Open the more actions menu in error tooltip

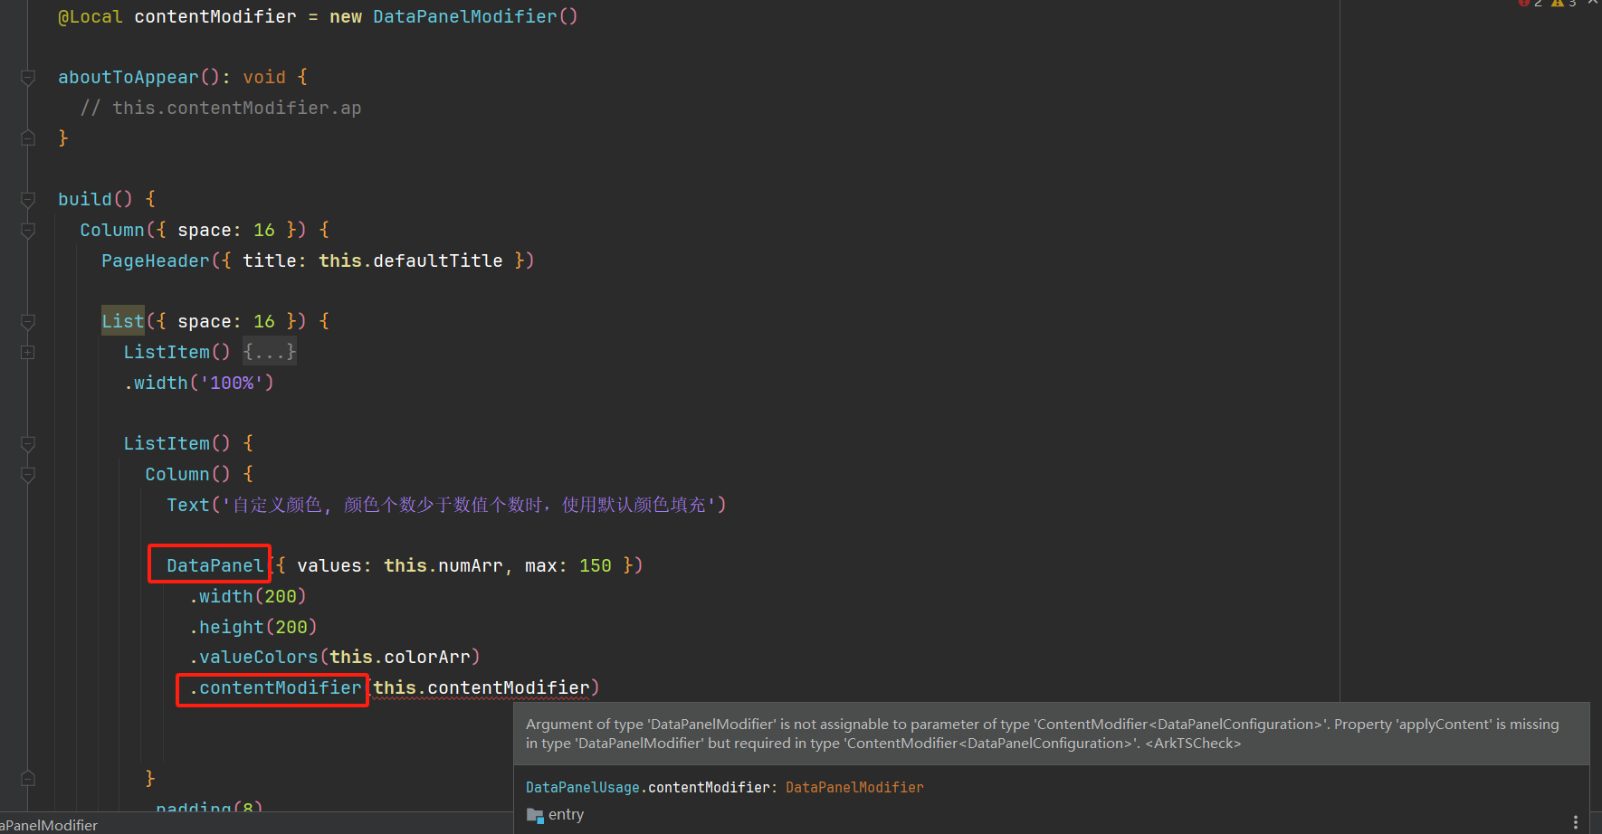[x=1576, y=821]
